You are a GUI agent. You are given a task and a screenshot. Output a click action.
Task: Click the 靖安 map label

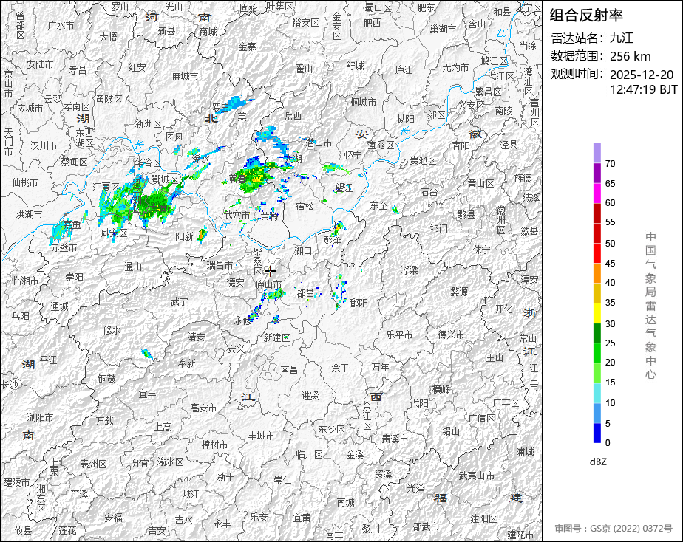click(196, 337)
